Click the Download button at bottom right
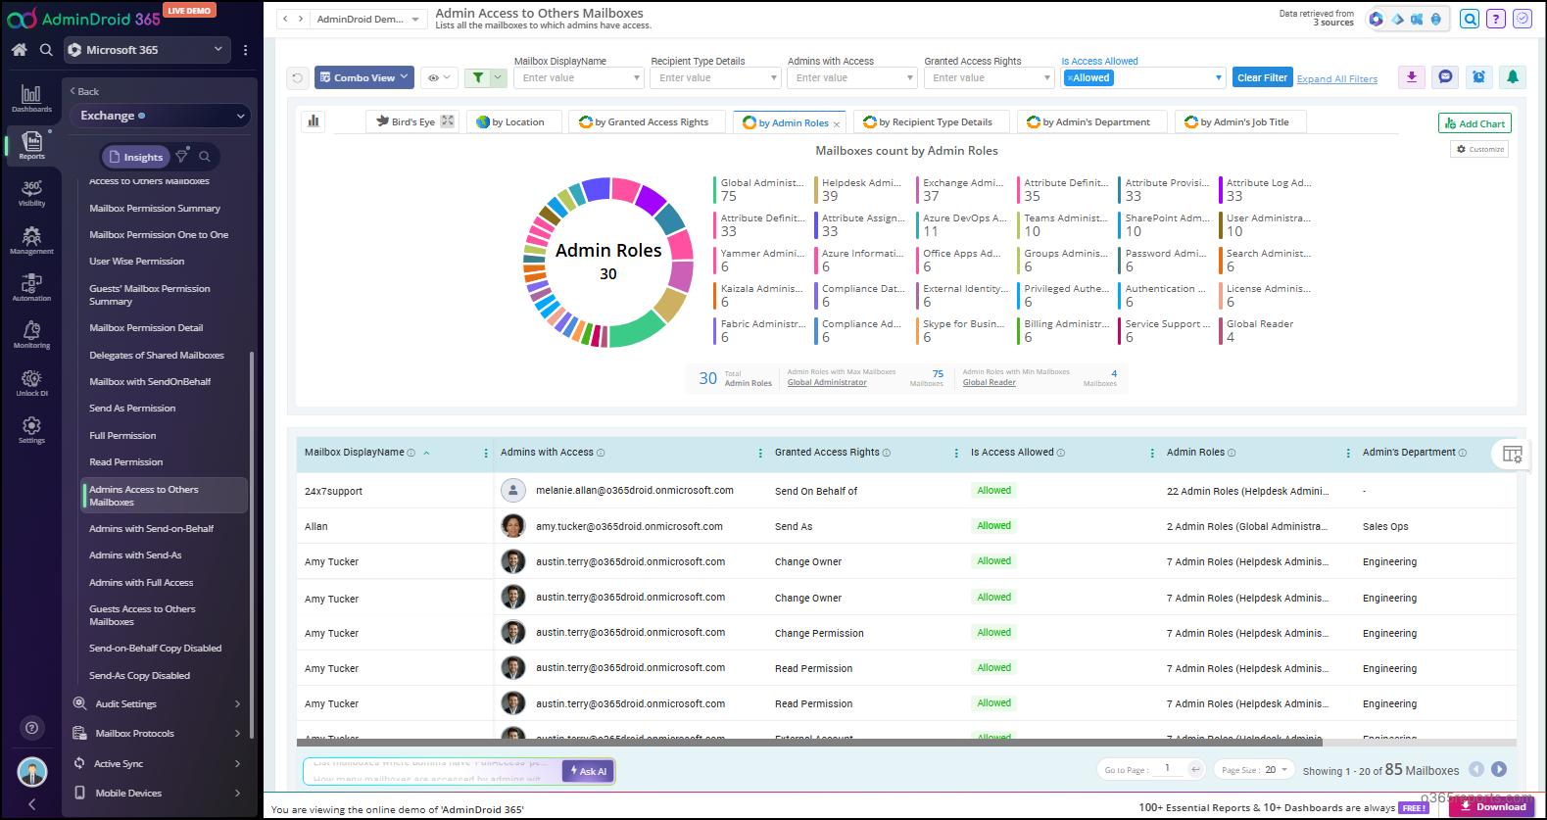 (1493, 806)
